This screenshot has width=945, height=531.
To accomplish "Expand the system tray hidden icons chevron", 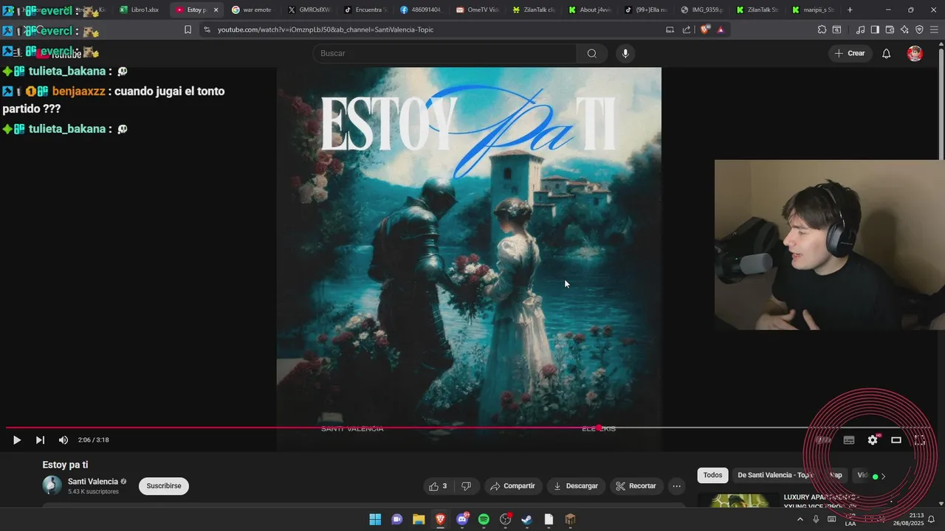I will coord(800,519).
